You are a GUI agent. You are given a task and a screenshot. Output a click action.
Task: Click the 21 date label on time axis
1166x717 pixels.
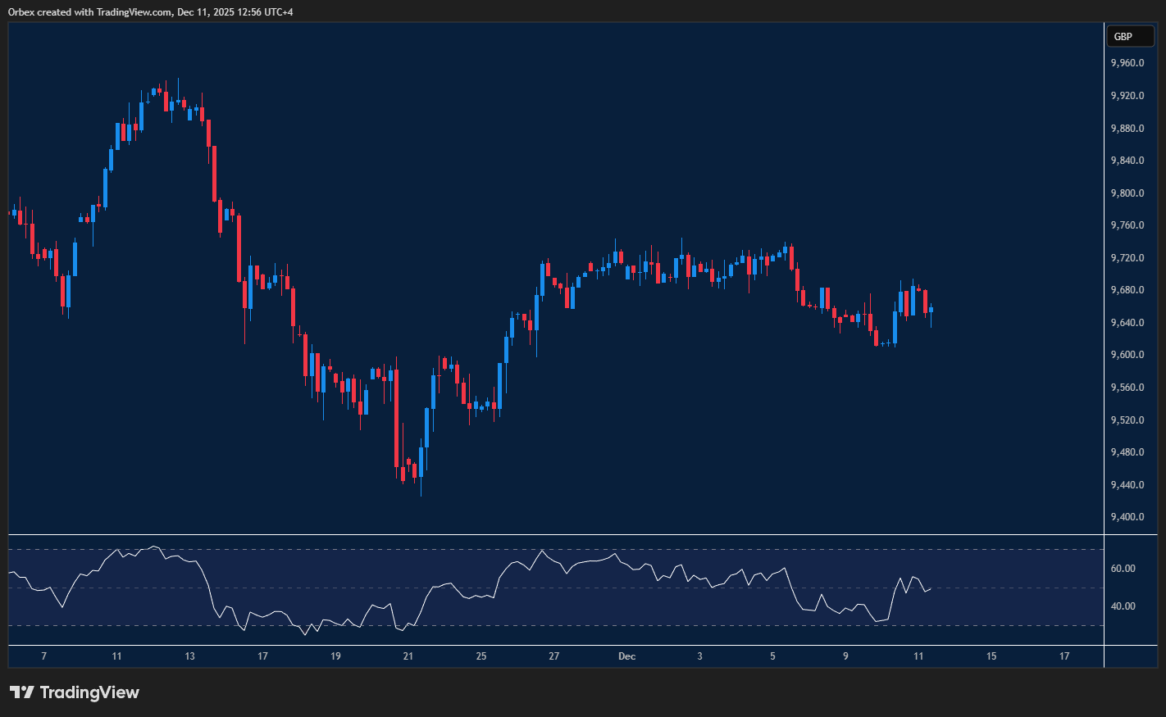[408, 656]
